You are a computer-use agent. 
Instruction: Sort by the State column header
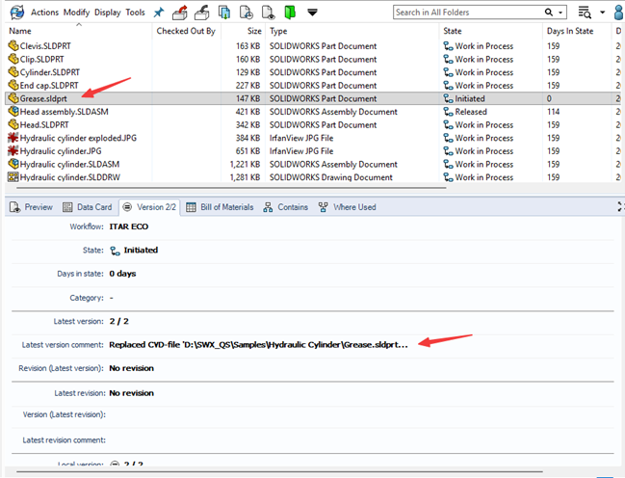tap(453, 31)
